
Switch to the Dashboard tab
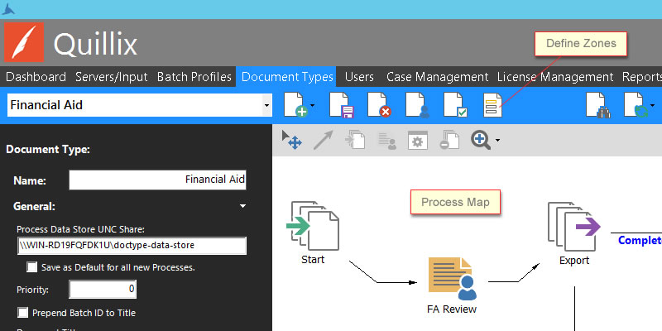point(36,77)
